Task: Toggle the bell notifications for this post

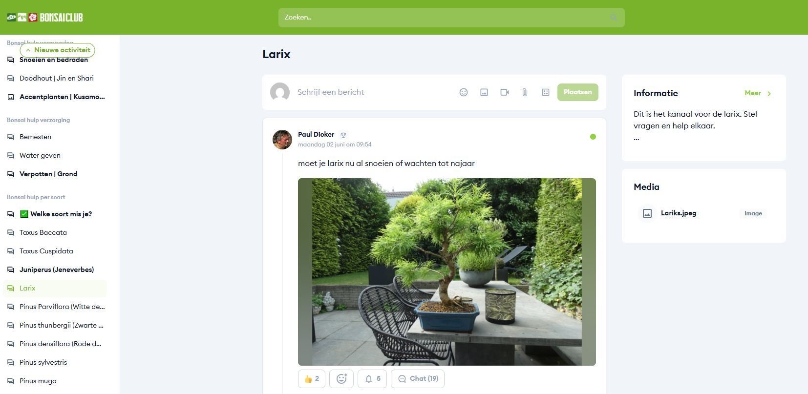Action: click(372, 378)
